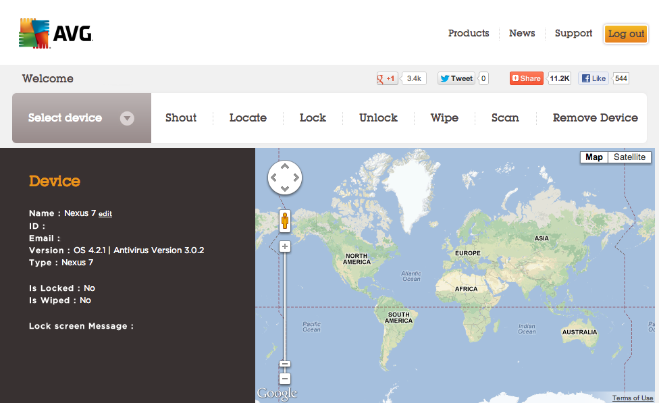
Task: Click the Log out button
Action: coord(626,34)
